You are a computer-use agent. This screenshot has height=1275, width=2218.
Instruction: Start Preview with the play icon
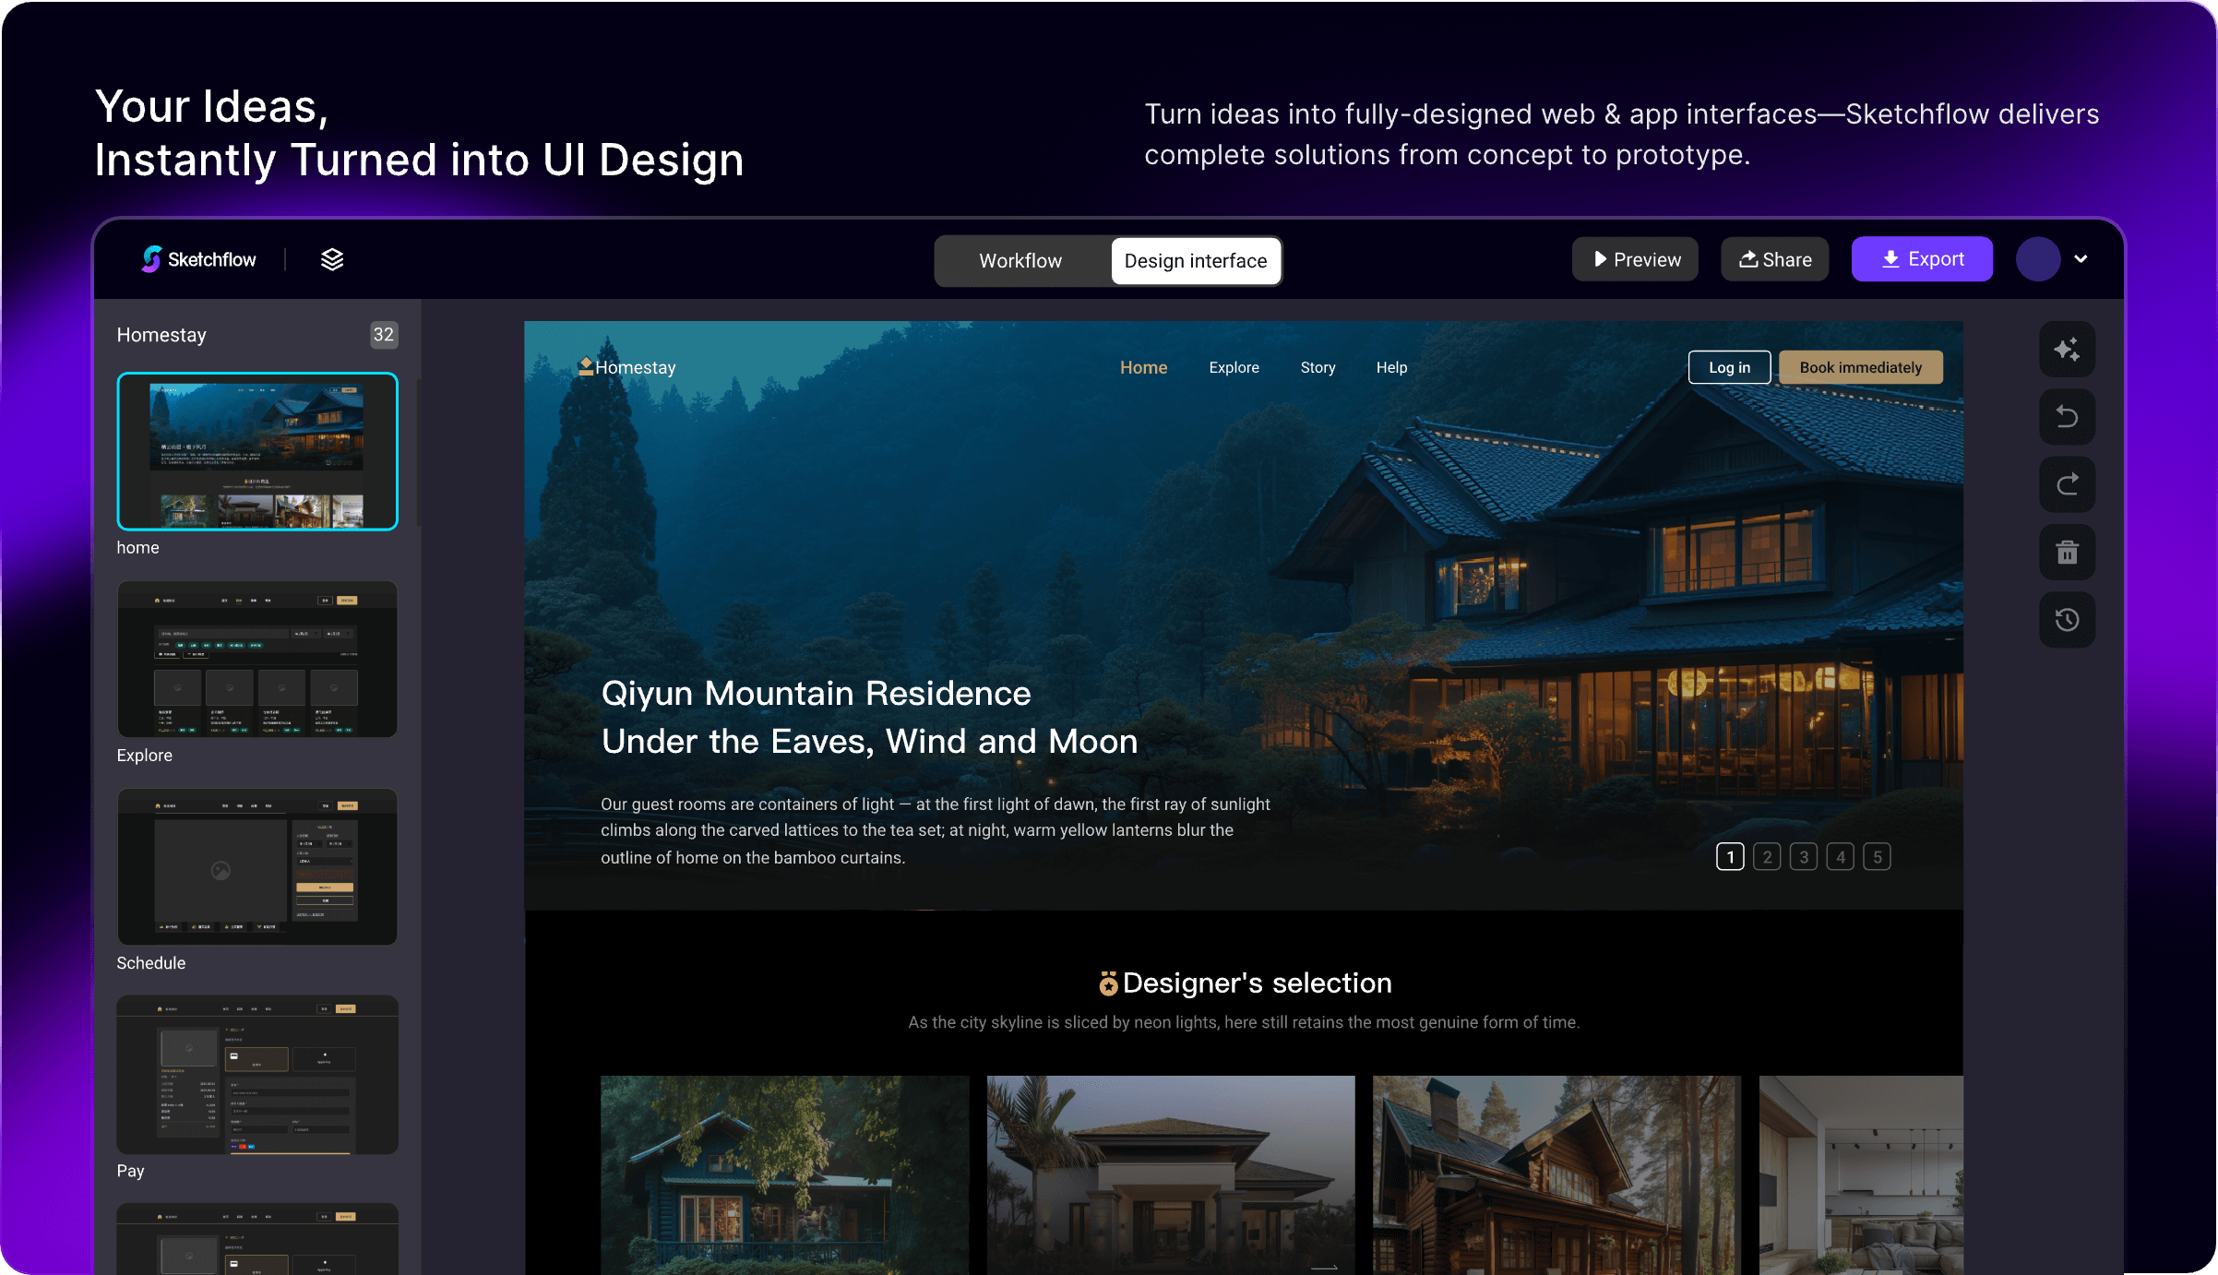pyautogui.click(x=1634, y=259)
